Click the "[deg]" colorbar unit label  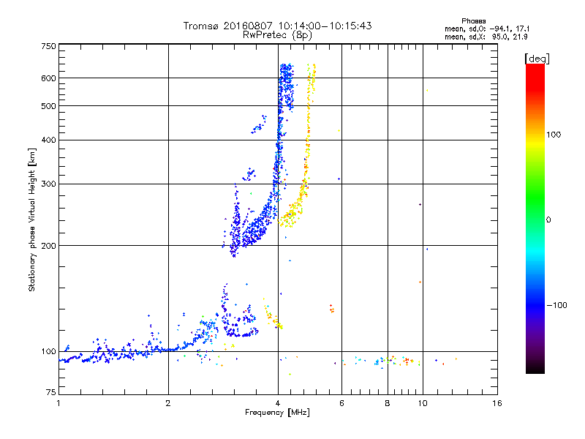coord(537,59)
